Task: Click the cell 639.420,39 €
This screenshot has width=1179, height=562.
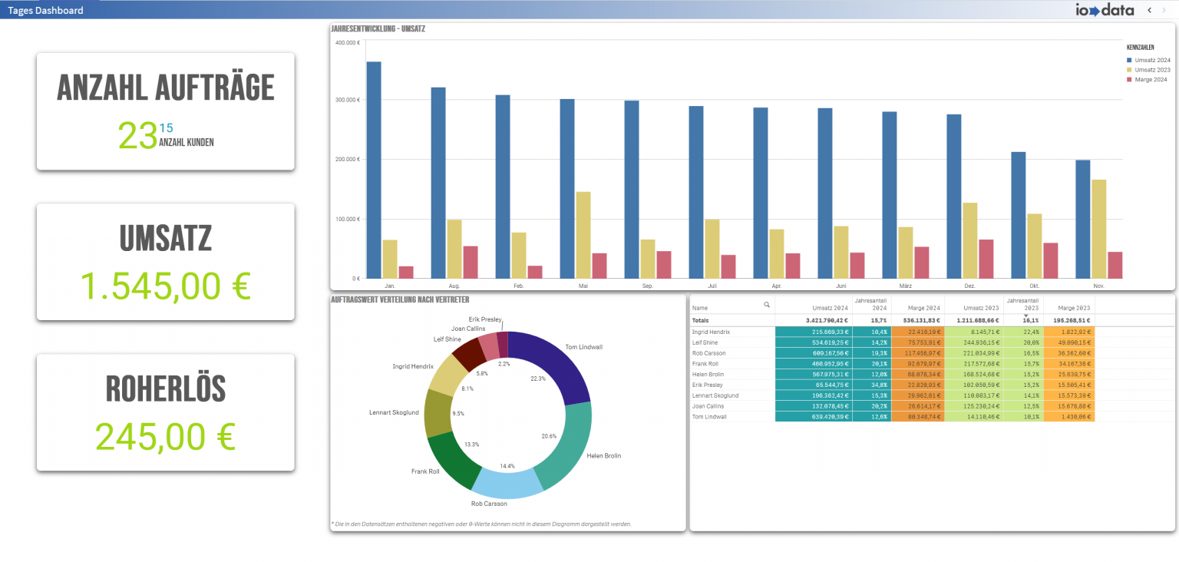Action: (814, 416)
